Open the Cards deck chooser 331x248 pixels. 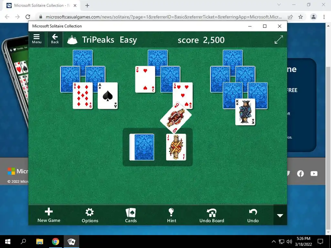click(131, 215)
